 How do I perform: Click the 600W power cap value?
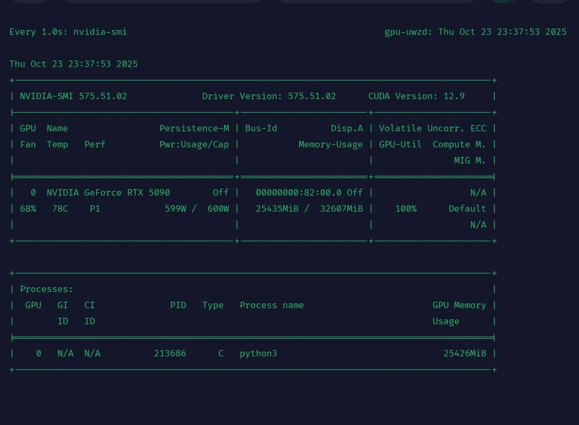[x=218, y=208]
